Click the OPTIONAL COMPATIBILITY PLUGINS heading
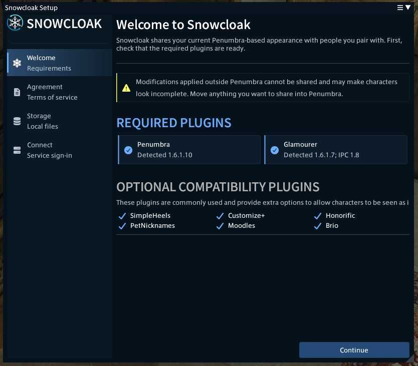The image size is (418, 366). pyautogui.click(x=218, y=187)
